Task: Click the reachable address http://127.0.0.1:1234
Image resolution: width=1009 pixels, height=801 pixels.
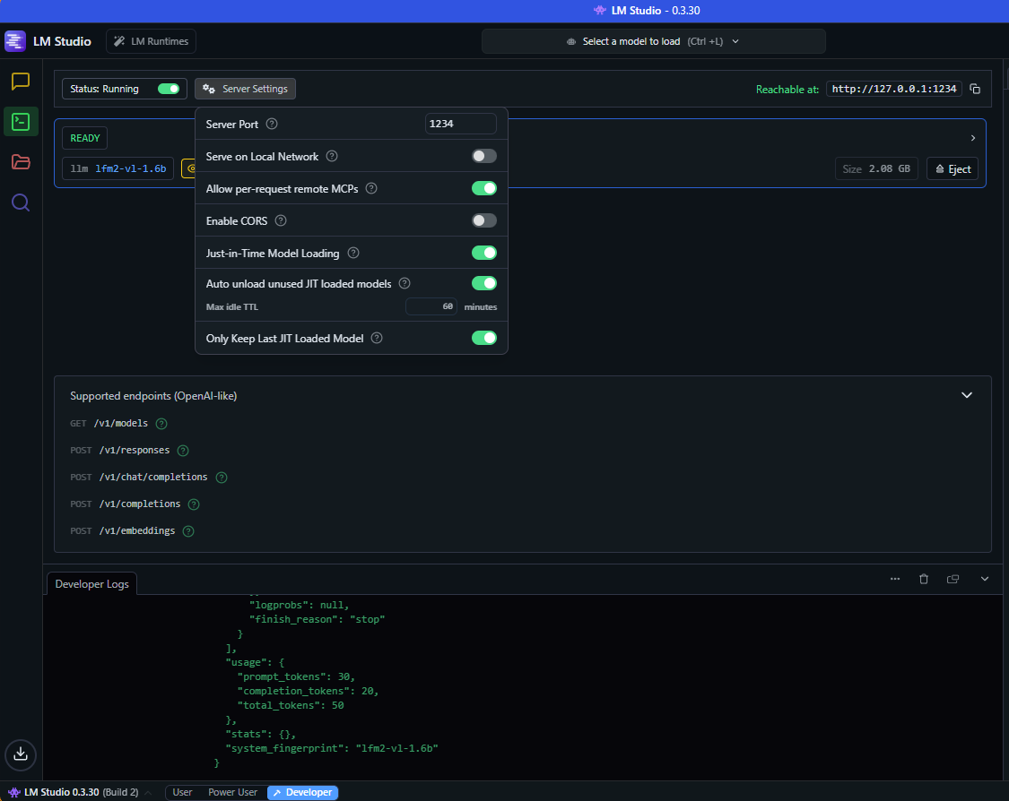Action: (894, 89)
